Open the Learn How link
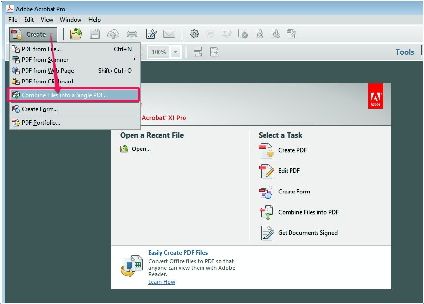 click(161, 282)
